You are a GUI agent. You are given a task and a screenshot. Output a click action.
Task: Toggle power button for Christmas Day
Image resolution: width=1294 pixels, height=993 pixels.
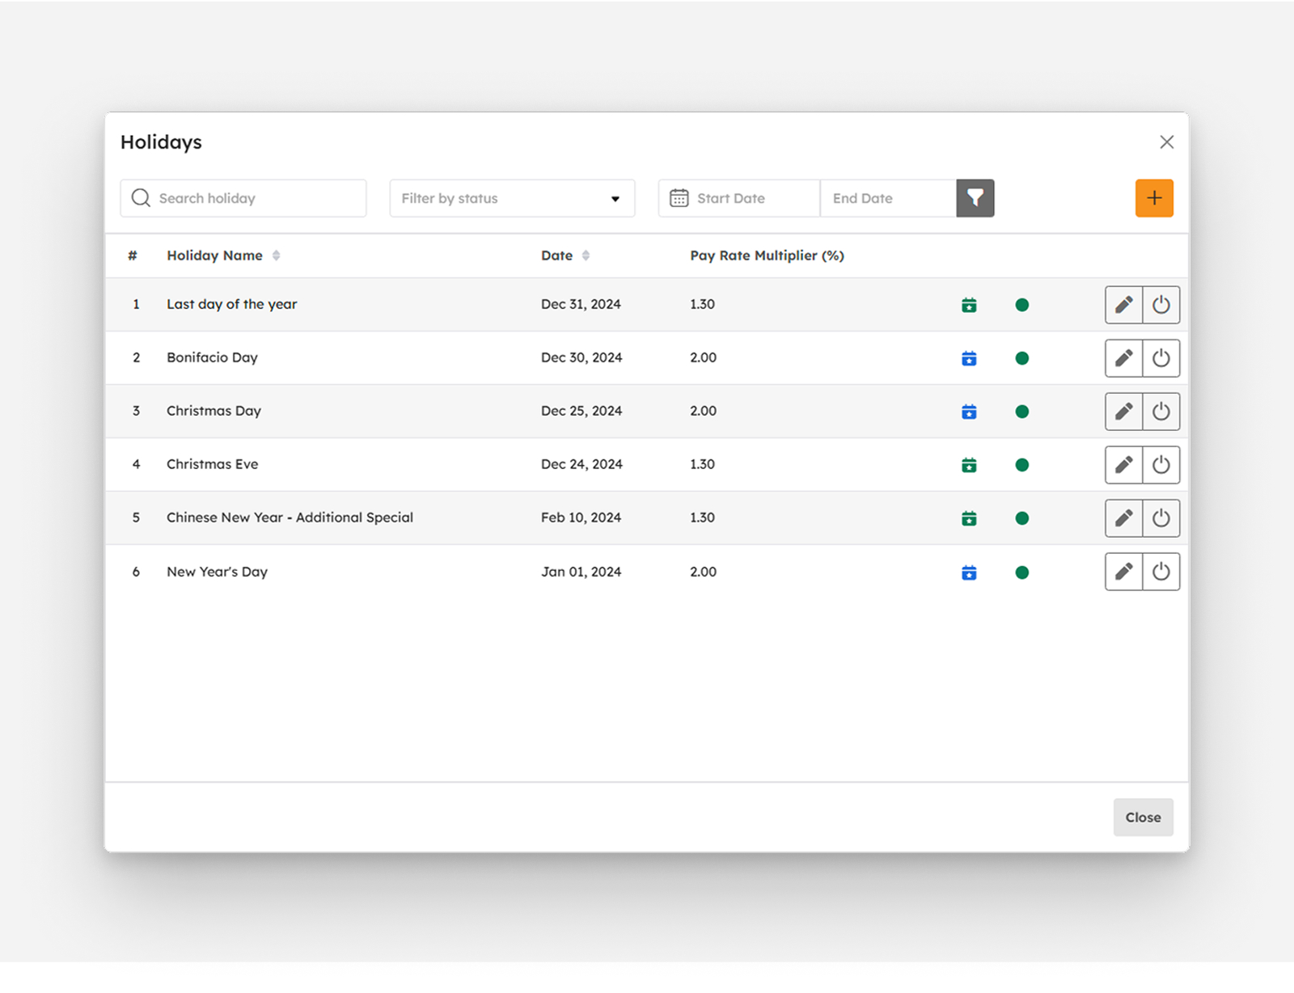(1161, 412)
